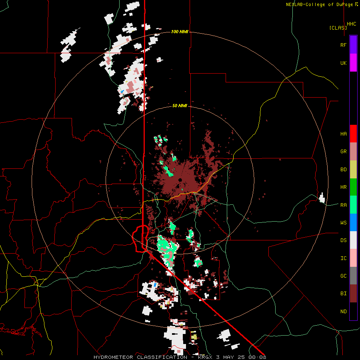Viewport: 360px width, 360px height.
Task: Click the HA legend label
Action: tap(343, 134)
